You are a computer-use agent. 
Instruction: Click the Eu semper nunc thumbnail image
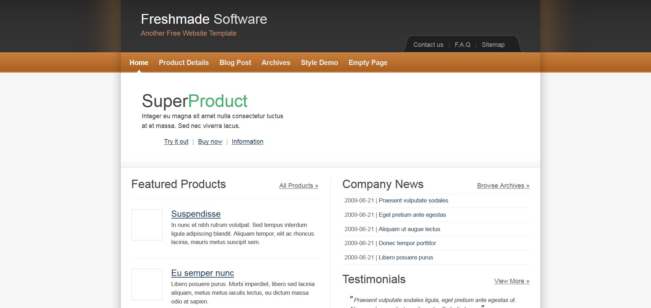[x=147, y=284]
